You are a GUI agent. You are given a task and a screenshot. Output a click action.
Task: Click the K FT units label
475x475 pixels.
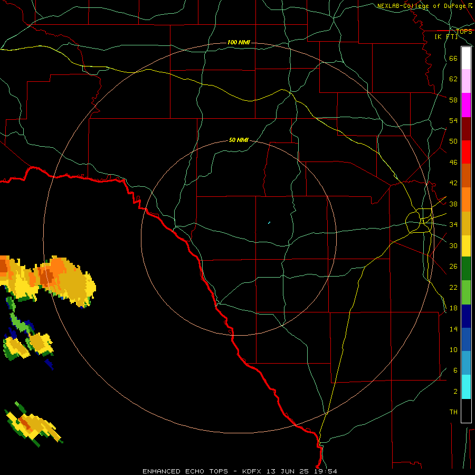[446, 36]
